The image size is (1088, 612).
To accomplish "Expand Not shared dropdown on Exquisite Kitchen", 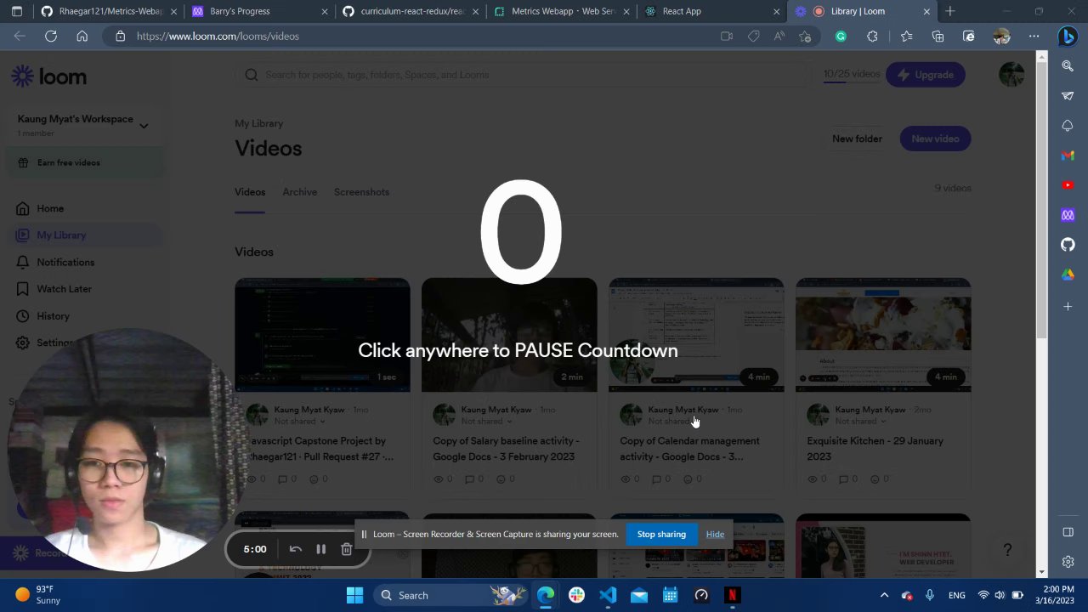I will click(860, 422).
